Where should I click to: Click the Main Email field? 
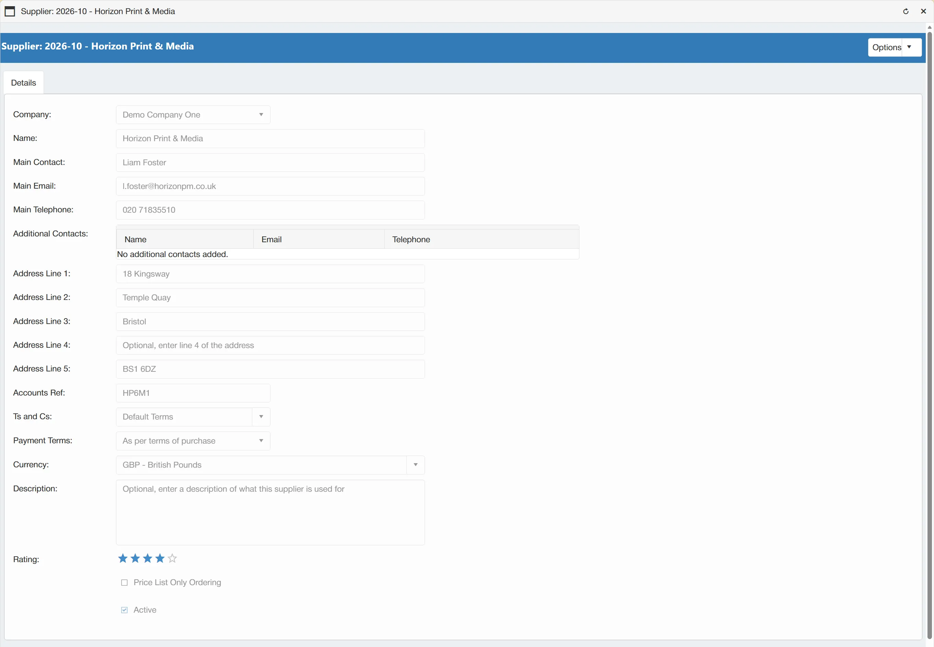click(270, 186)
